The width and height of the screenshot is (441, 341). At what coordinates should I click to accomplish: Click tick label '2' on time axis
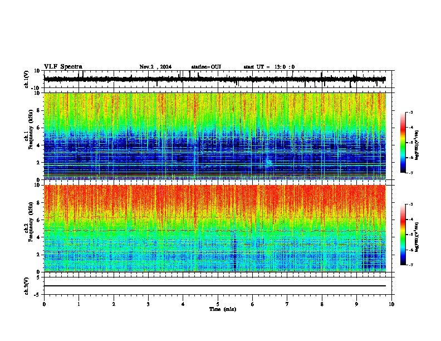pyautogui.click(x=114, y=304)
